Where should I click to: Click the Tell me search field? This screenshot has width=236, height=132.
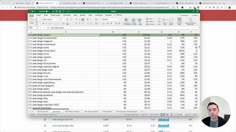point(118,15)
